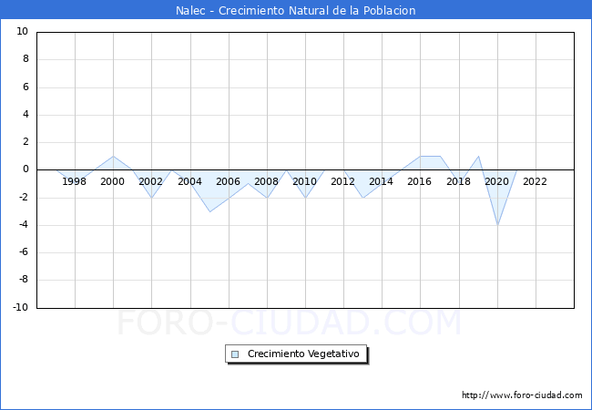Click the 2018 x-axis label
Image resolution: width=592 pixels, height=410 pixels.
(458, 181)
